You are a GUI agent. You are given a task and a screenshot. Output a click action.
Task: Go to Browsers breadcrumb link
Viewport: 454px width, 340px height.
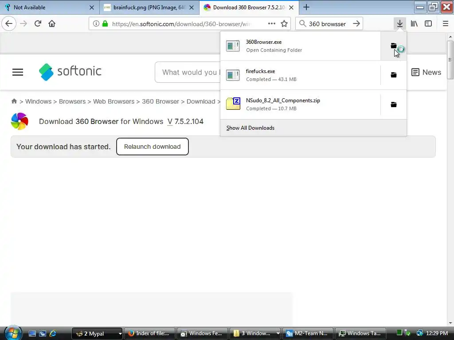point(72,101)
